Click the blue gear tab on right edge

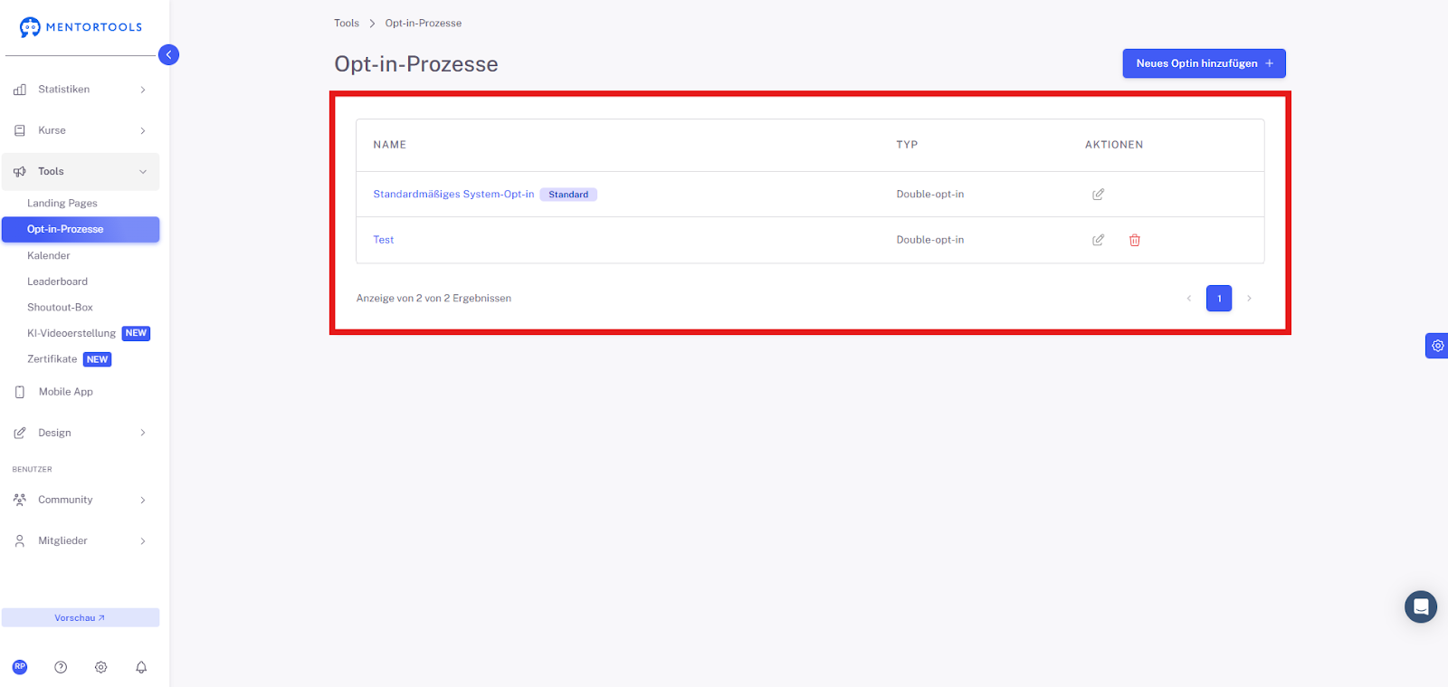coord(1437,346)
